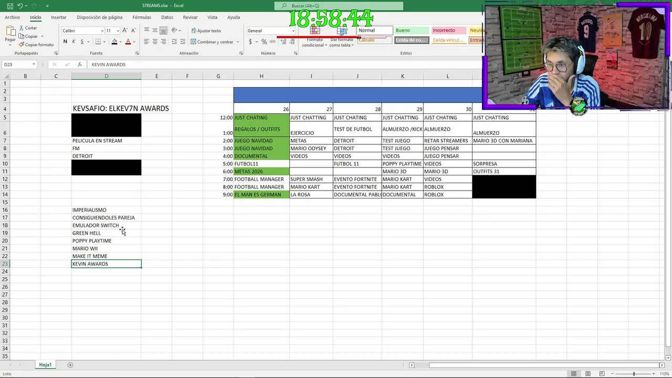Switch to Page Layout view
The width and height of the screenshot is (672, 378).
[588, 374]
